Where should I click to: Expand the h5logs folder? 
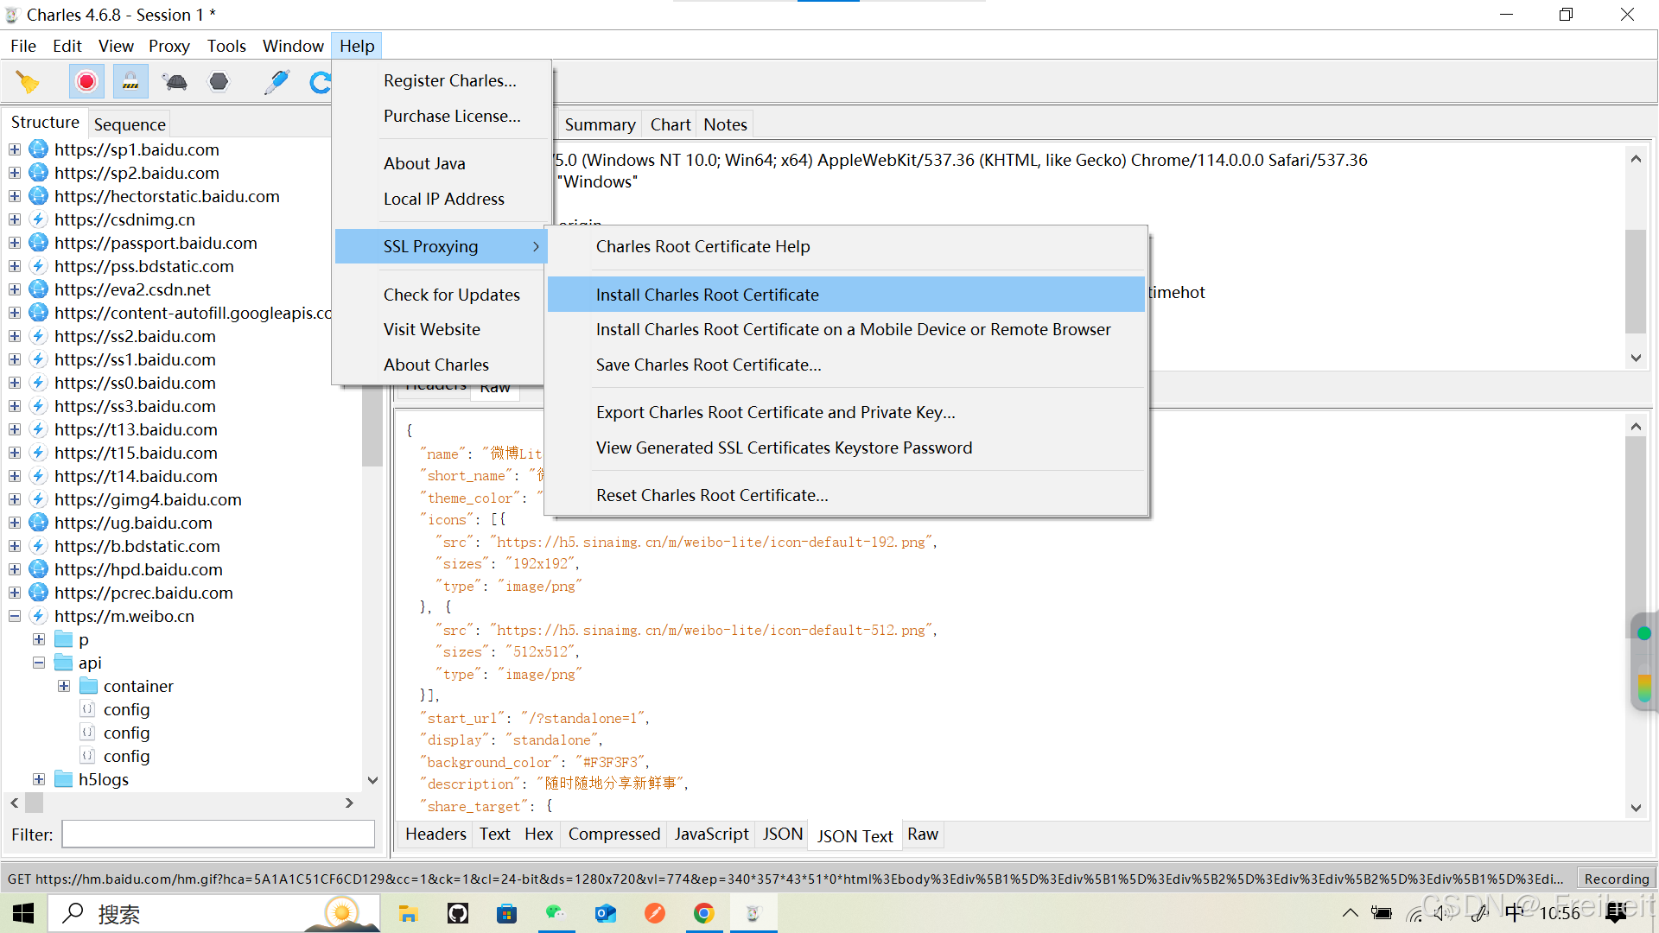(39, 779)
